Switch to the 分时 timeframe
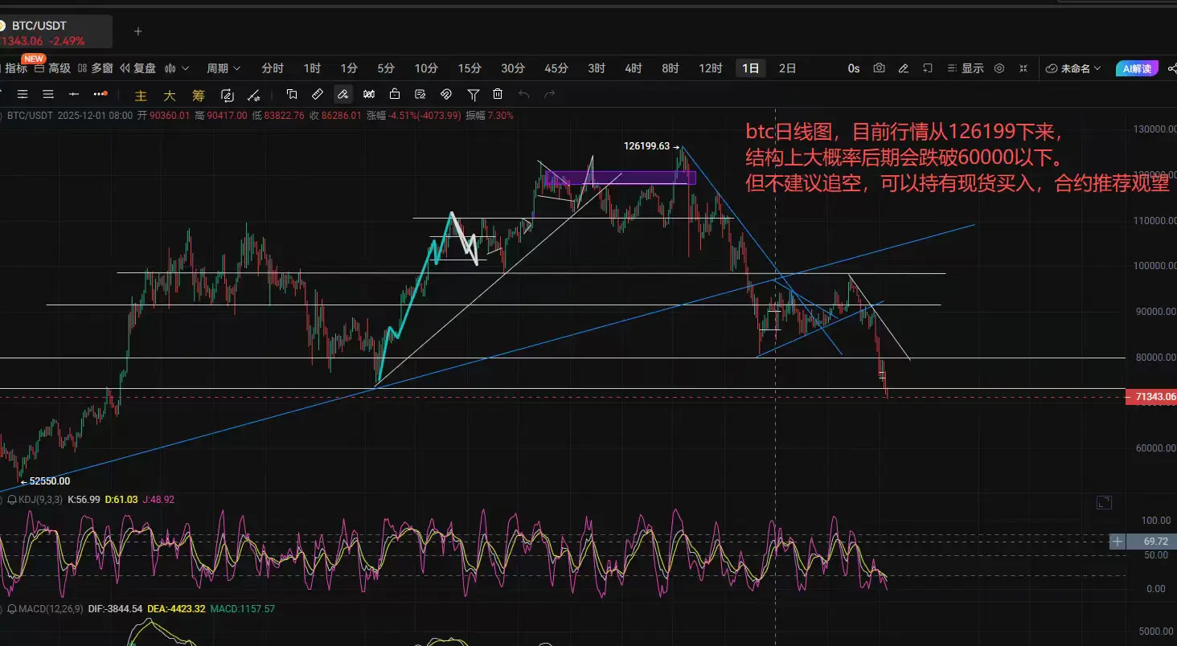Screen dimensions: 1177x646 pyautogui.click(x=273, y=68)
